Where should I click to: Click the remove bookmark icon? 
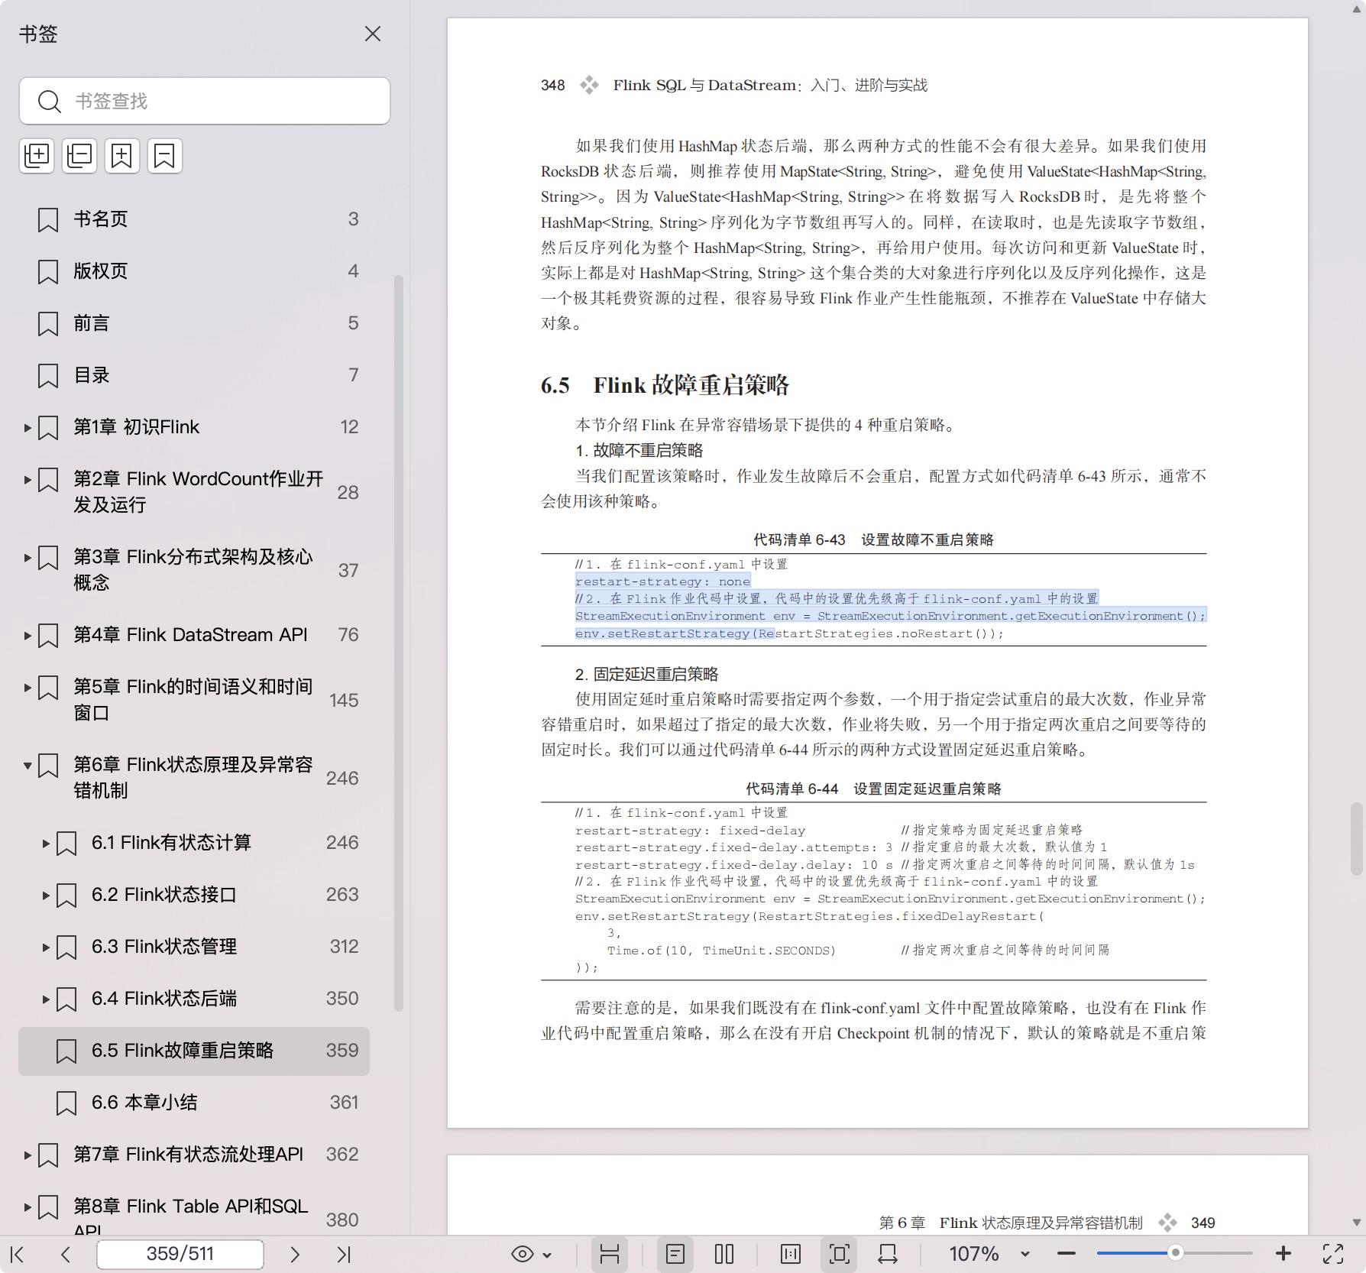(x=165, y=156)
